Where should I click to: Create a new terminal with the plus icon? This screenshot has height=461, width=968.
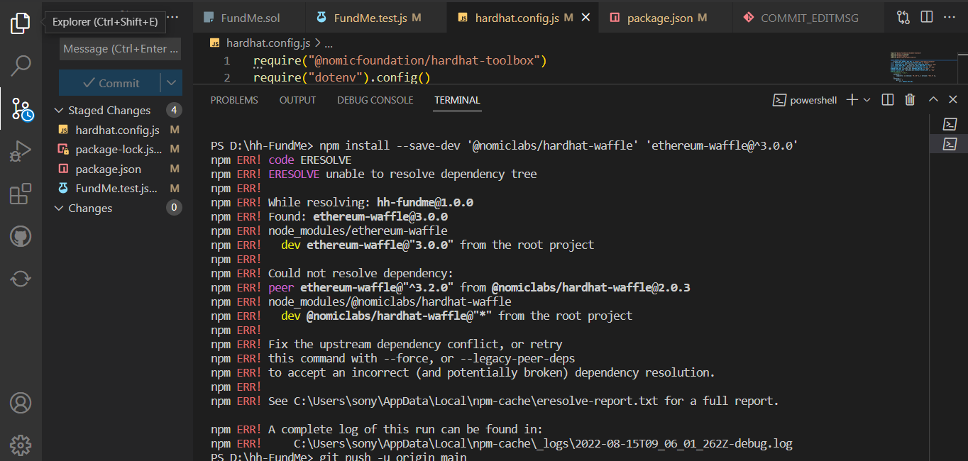pos(852,100)
